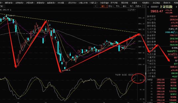Select the 画线 drawing tool
This screenshot has width=178, height=103.
(x=125, y=6)
